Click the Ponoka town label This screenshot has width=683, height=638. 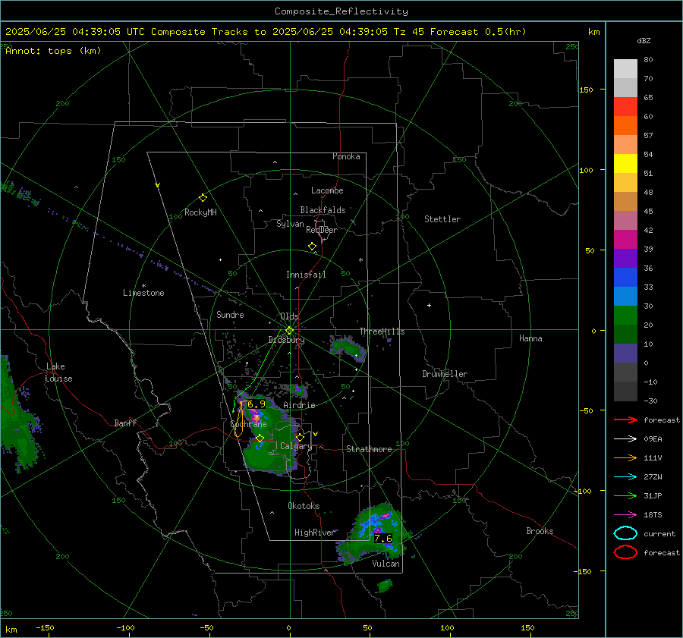point(346,156)
